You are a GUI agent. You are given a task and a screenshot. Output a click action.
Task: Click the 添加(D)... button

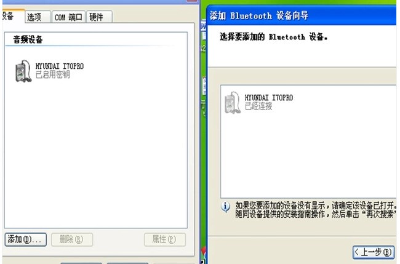pos(25,239)
